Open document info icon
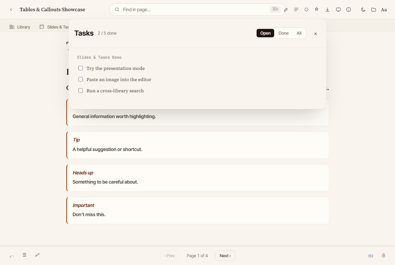 tap(349, 10)
